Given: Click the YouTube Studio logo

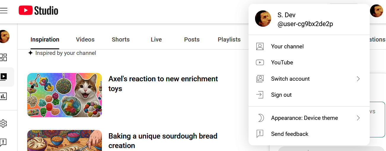Looking at the screenshot, I should (x=39, y=11).
